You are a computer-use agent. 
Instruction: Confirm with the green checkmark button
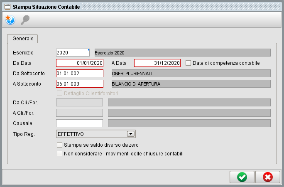click(242, 177)
